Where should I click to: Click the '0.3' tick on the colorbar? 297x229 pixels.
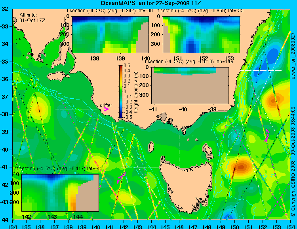pos(127,76)
